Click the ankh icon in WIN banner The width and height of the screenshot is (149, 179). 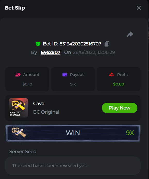[x=19, y=132]
